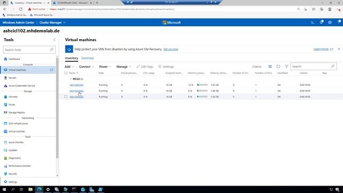Open the Power dropdown menu
The width and height of the screenshot is (343, 193).
tap(105, 66)
